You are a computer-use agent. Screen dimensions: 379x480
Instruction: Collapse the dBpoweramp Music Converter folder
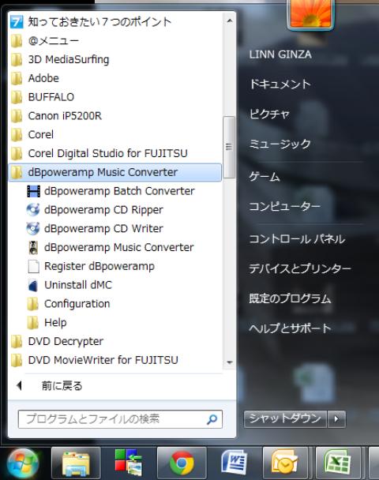tap(114, 172)
